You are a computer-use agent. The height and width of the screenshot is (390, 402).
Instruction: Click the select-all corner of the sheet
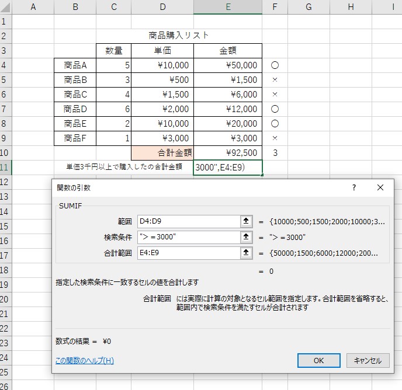[x=6, y=7]
